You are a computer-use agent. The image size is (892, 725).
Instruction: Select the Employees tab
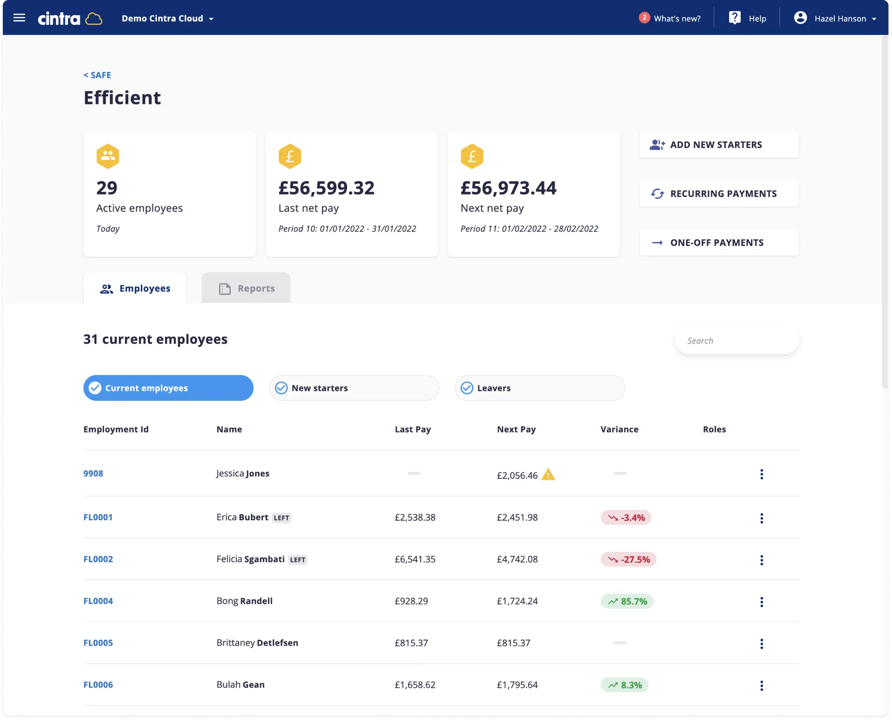[135, 288]
